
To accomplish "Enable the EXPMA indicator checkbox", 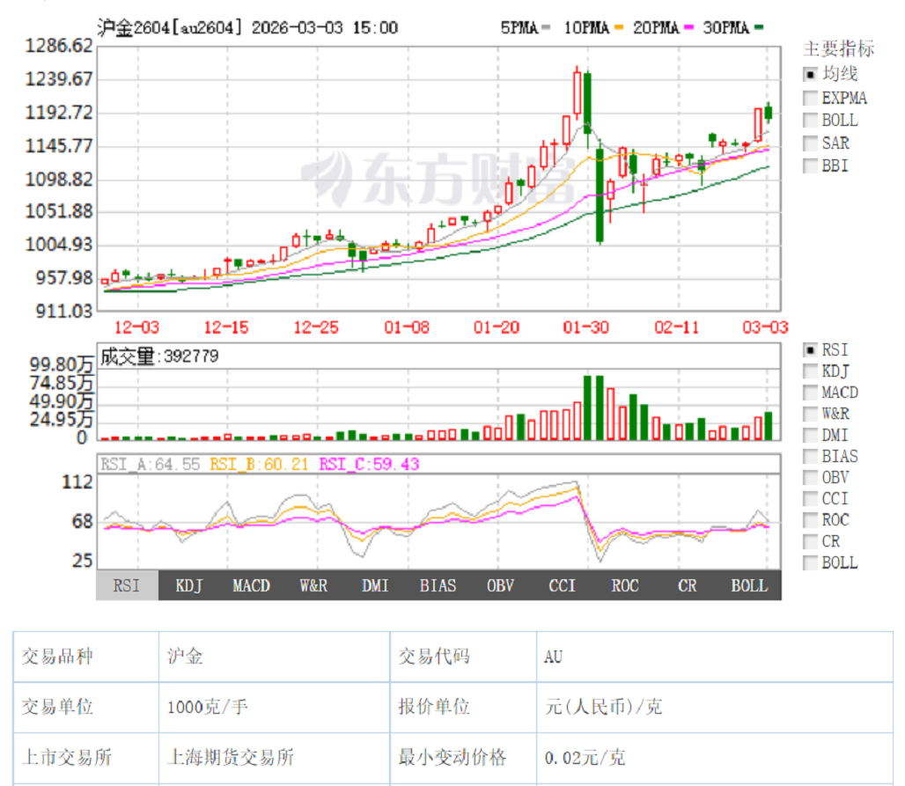I will [810, 98].
